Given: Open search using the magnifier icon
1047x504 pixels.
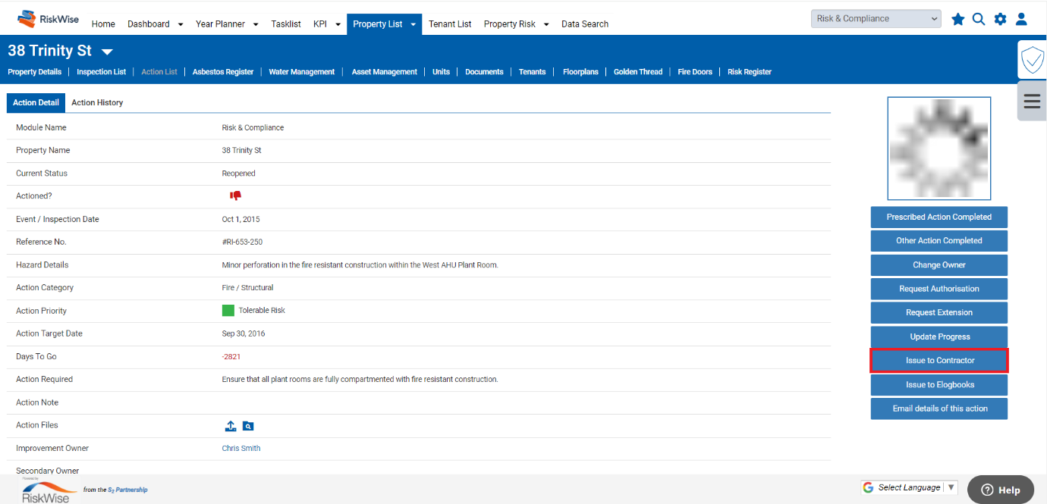Looking at the screenshot, I should pos(979,19).
